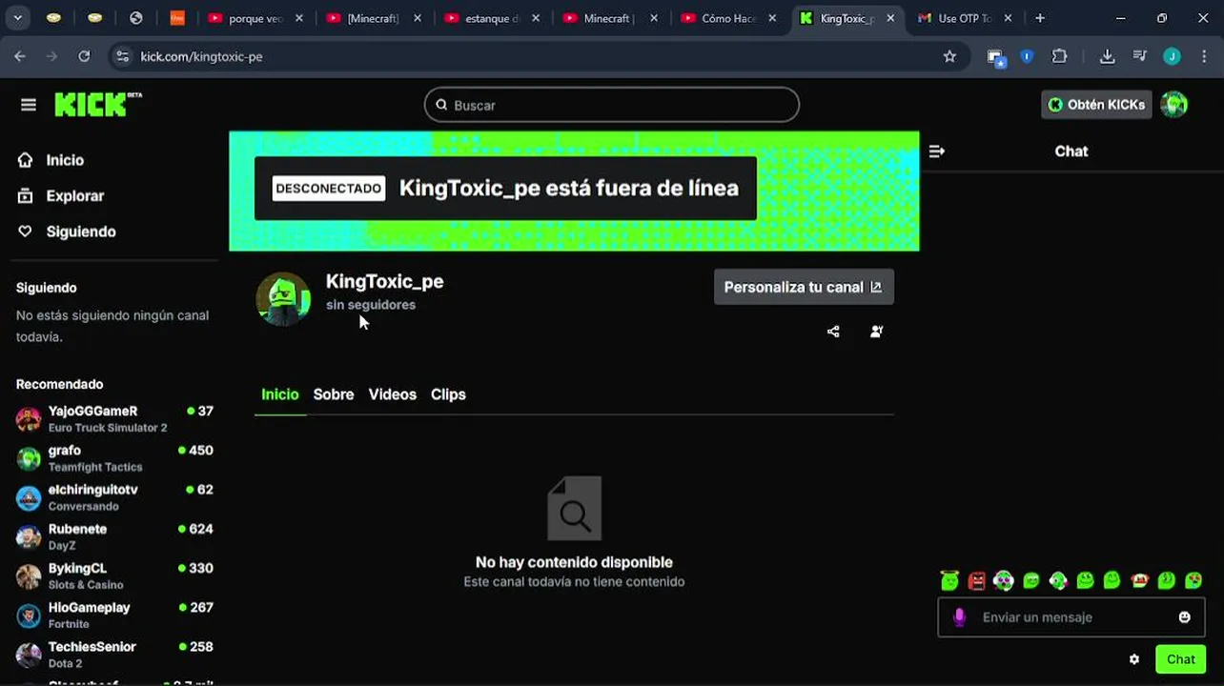The height and width of the screenshot is (686, 1224).
Task: Click the 'sin seguidores' text
Action: 371,305
